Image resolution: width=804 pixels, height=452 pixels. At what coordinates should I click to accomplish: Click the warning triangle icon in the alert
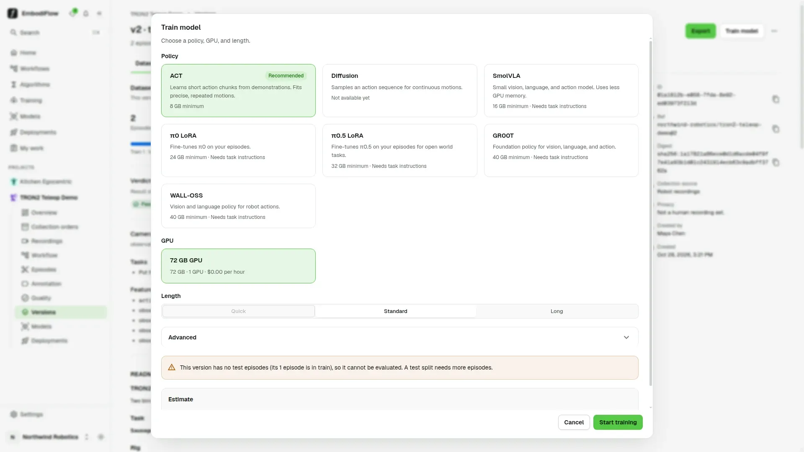point(172,367)
